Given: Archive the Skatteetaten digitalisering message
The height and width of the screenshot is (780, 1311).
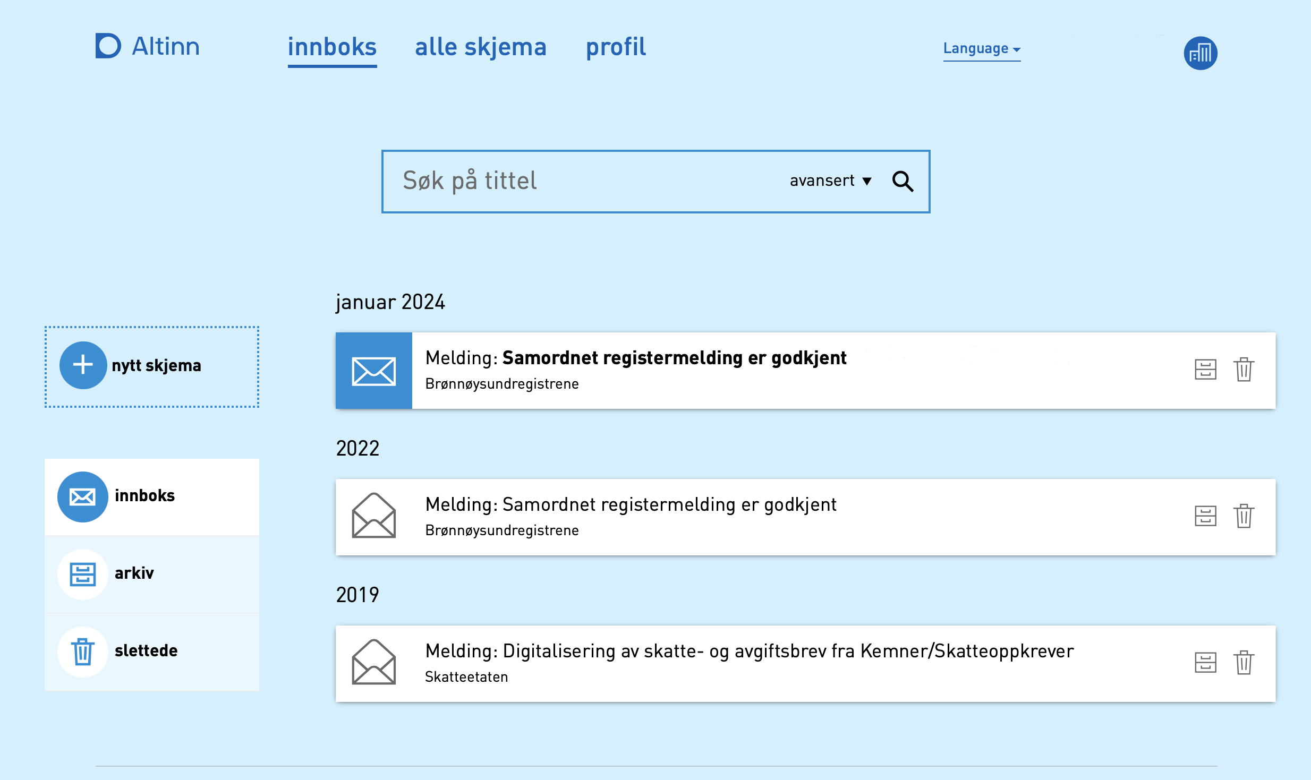Looking at the screenshot, I should coord(1206,663).
